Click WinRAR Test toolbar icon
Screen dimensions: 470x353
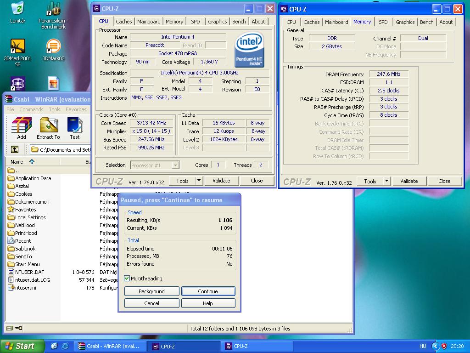click(75, 129)
